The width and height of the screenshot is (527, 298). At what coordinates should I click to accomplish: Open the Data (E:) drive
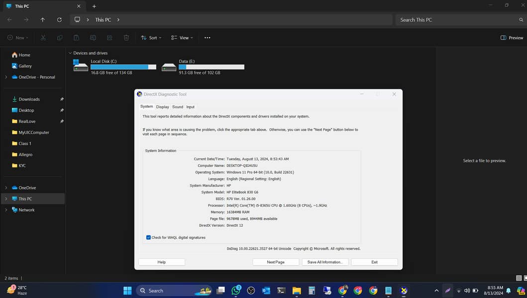(203, 67)
